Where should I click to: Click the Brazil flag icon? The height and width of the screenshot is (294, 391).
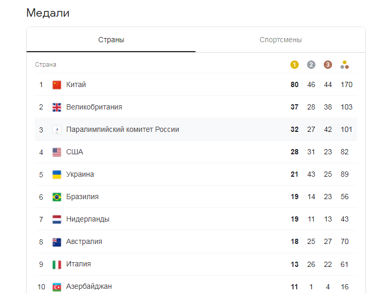tap(57, 197)
